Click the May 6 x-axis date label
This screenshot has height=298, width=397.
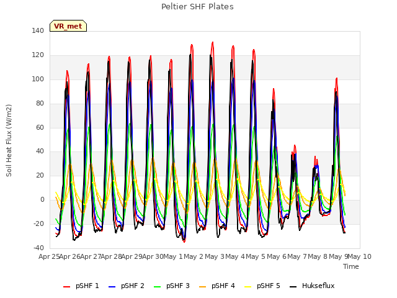(x=277, y=256)
